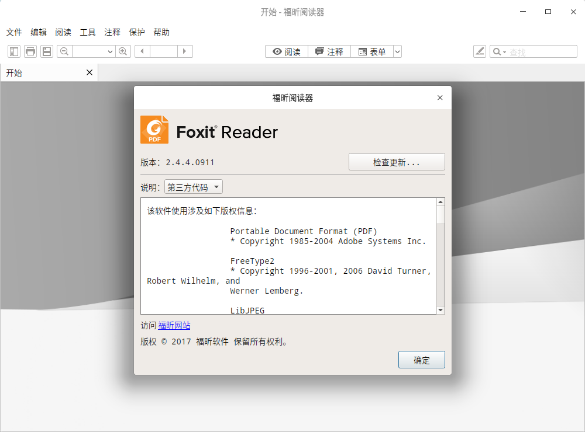Click the Portable Document Format (PDF) line
Screen dimensions: 585x432
click(x=304, y=231)
